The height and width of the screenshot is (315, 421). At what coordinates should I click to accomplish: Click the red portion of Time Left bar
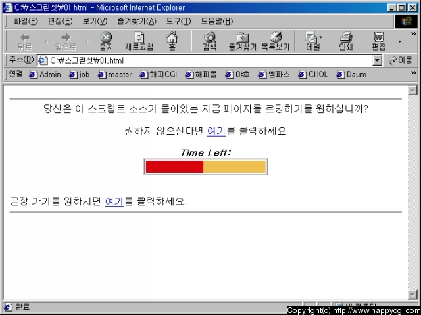[x=174, y=167]
